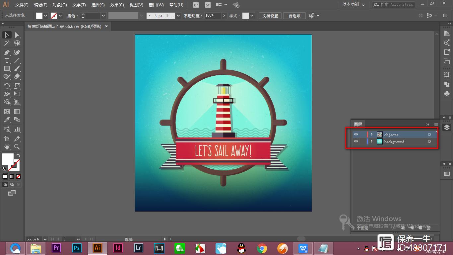Open the 编辑(E) menu

(40, 5)
